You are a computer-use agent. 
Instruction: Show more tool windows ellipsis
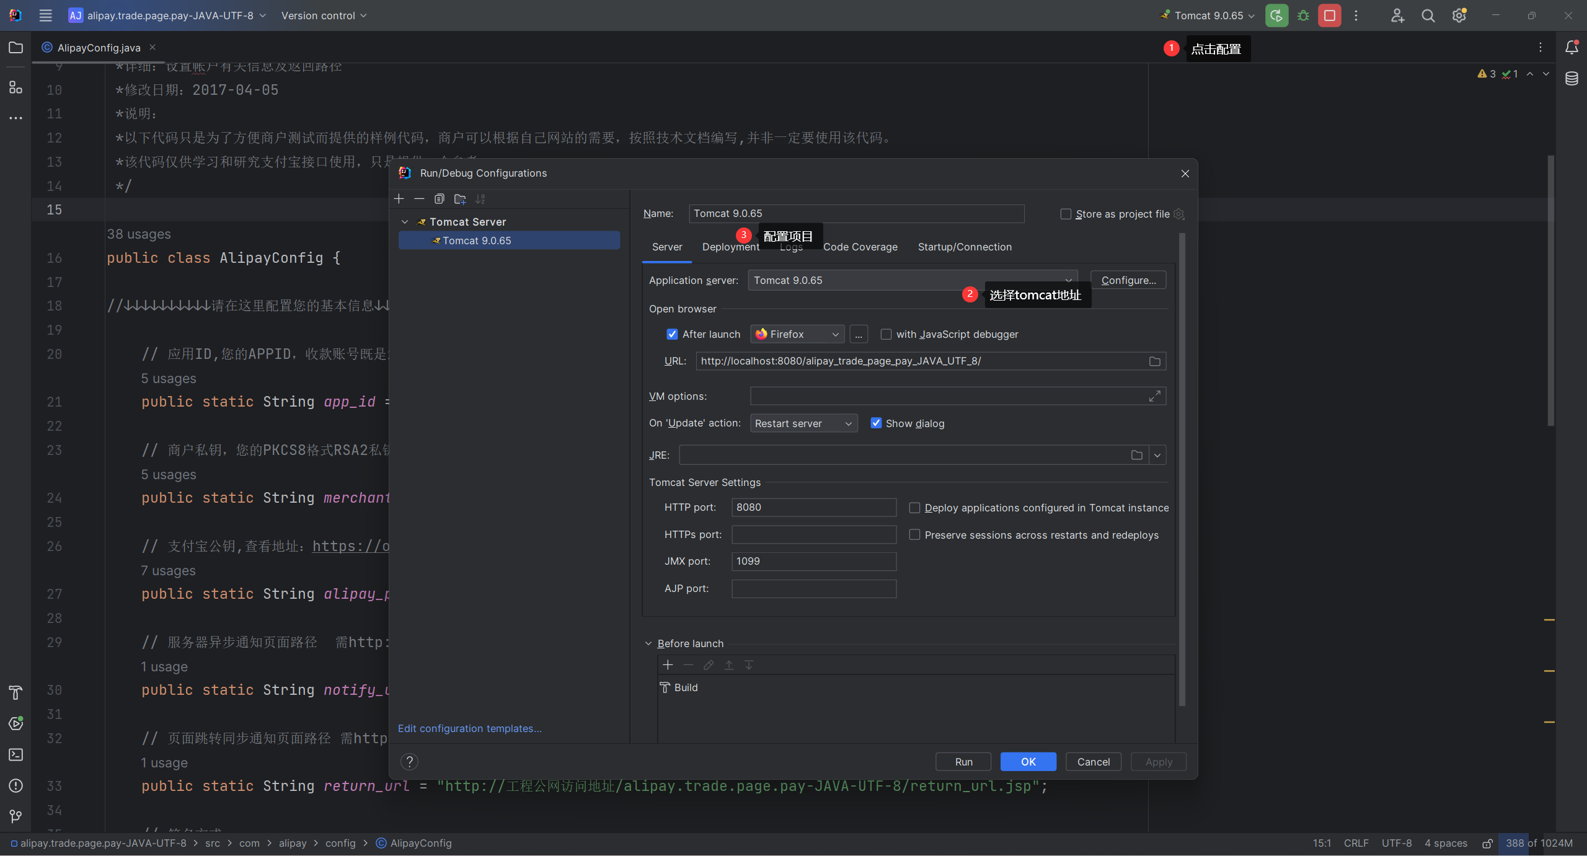pyautogui.click(x=15, y=118)
